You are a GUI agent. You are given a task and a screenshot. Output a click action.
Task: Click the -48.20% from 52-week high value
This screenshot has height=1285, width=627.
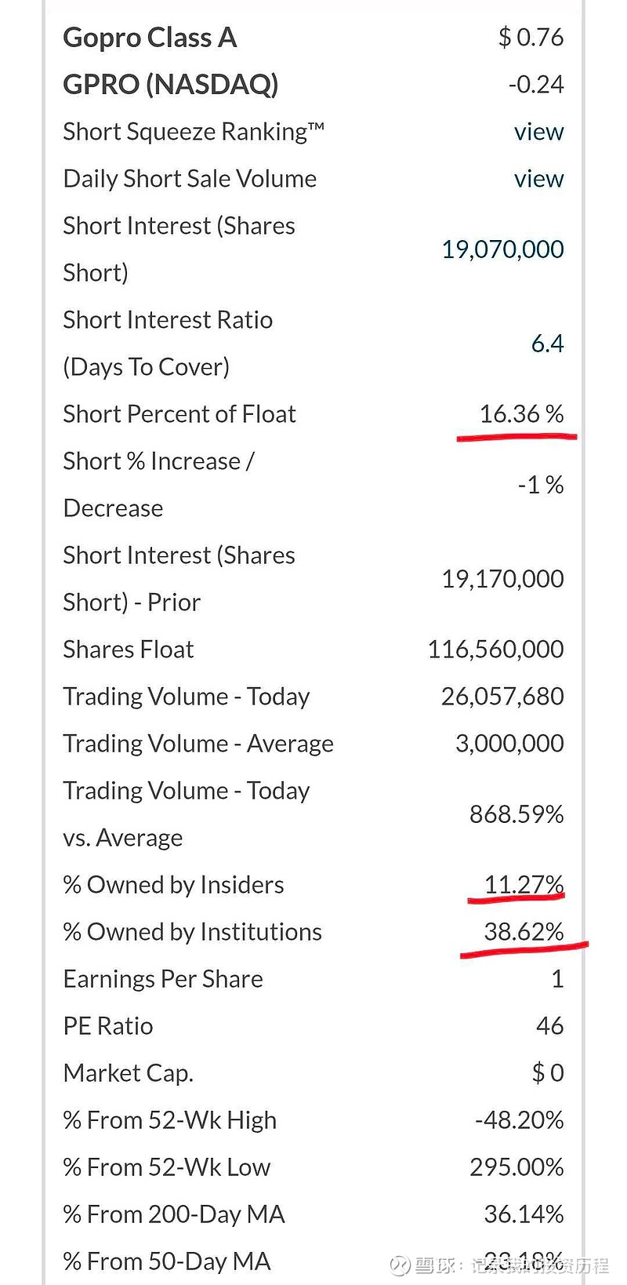[519, 1120]
